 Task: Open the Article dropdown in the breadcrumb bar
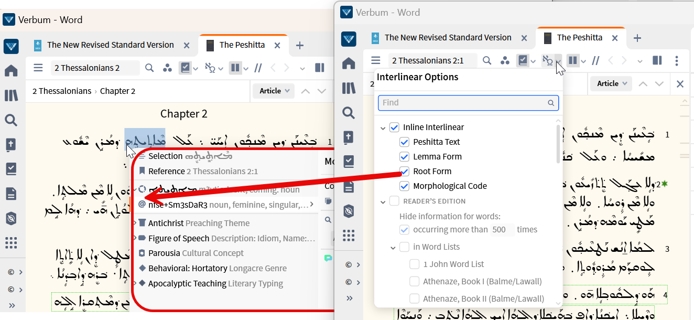pyautogui.click(x=611, y=83)
